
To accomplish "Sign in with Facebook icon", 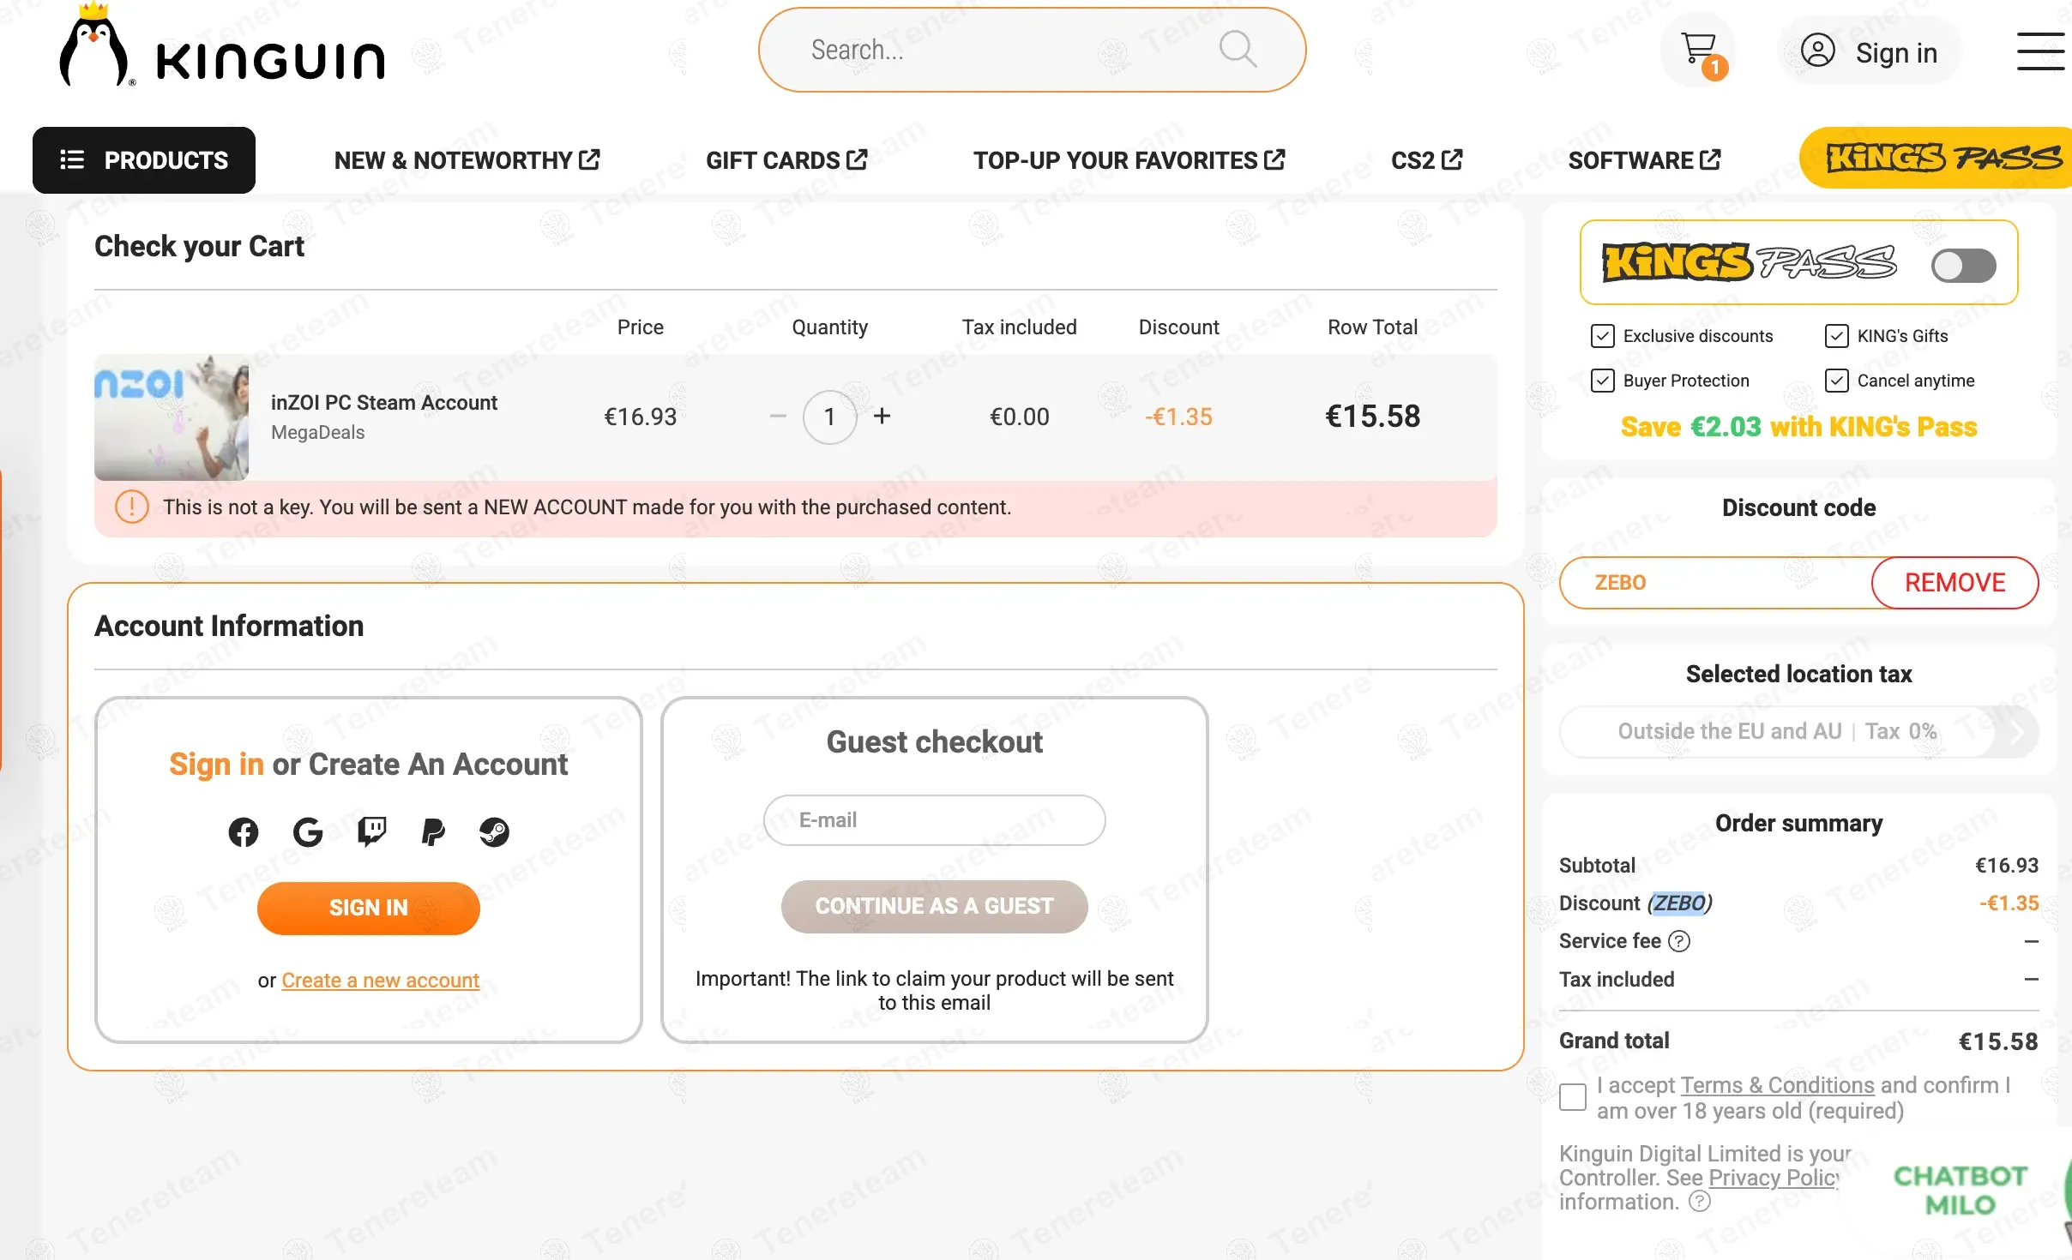I will 244,831.
